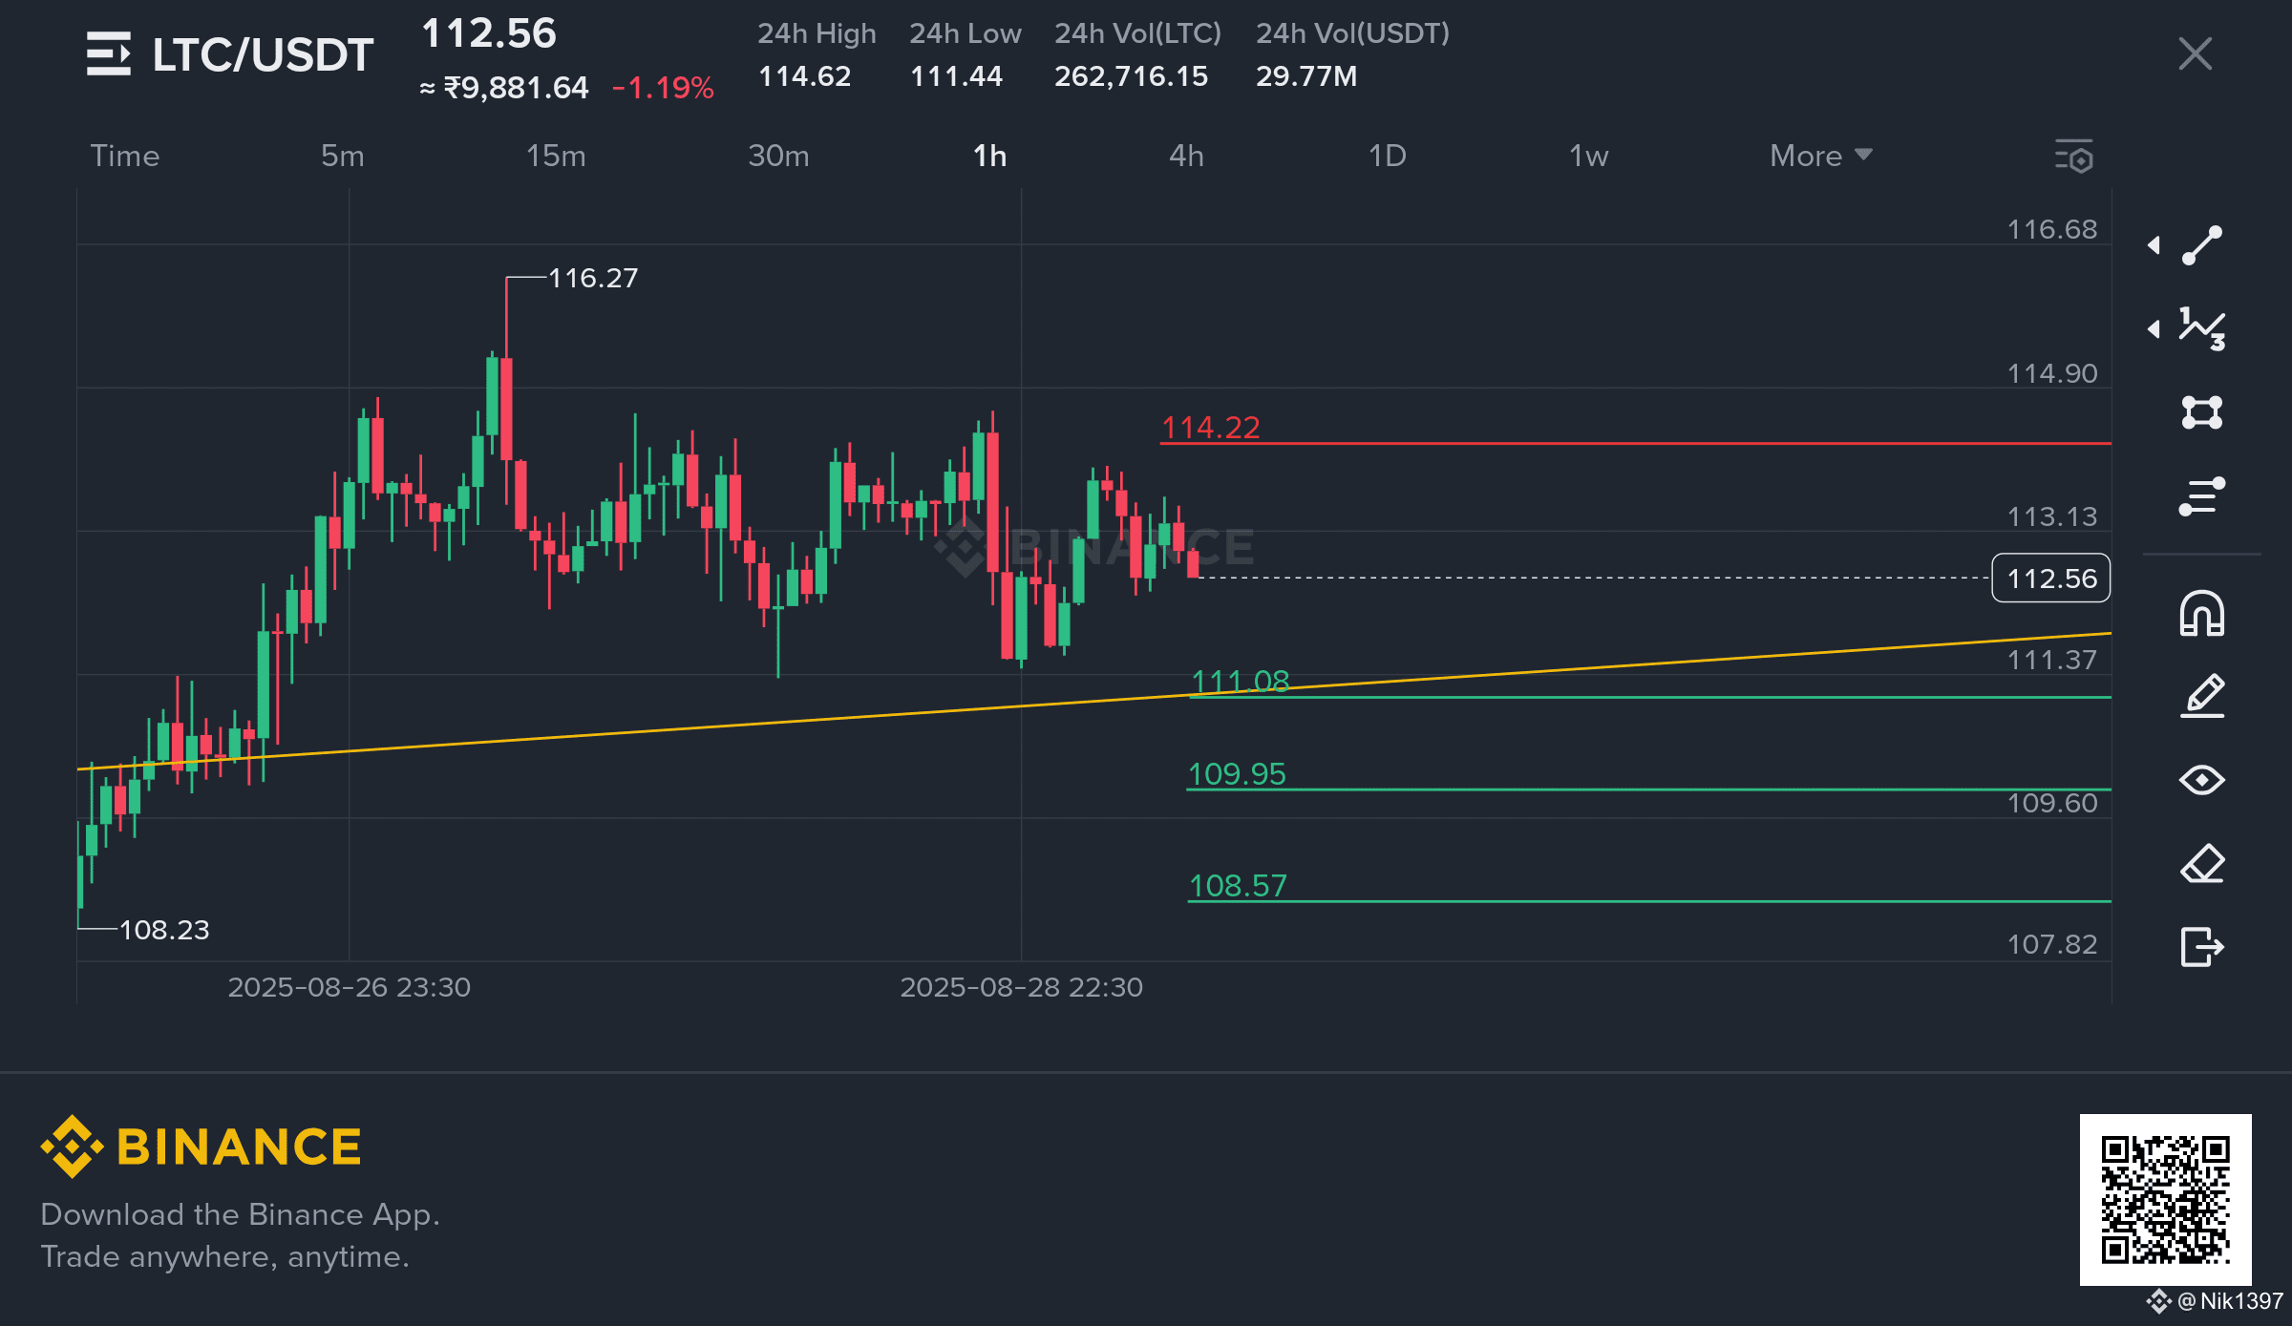The image size is (2292, 1326).
Task: Click the 24h Low value 111.44
Action: pos(956,76)
